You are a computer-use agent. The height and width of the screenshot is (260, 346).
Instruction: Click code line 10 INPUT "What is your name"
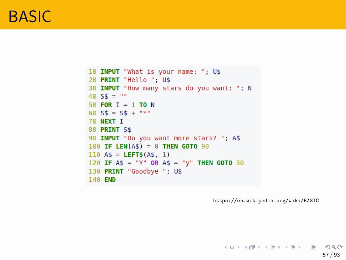coord(155,72)
